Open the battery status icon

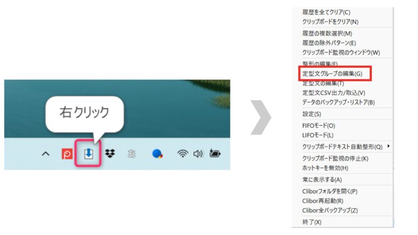215,153
